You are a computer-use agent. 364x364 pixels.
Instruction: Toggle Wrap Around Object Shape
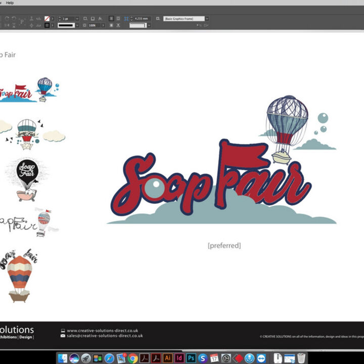pyautogui.click(x=111, y=25)
